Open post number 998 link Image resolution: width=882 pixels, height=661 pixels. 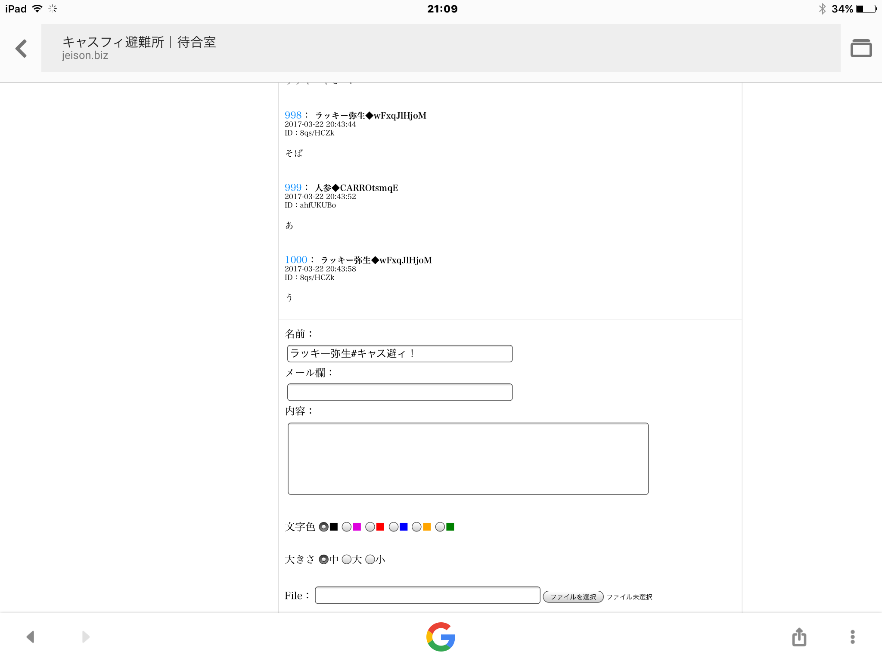pyautogui.click(x=293, y=115)
